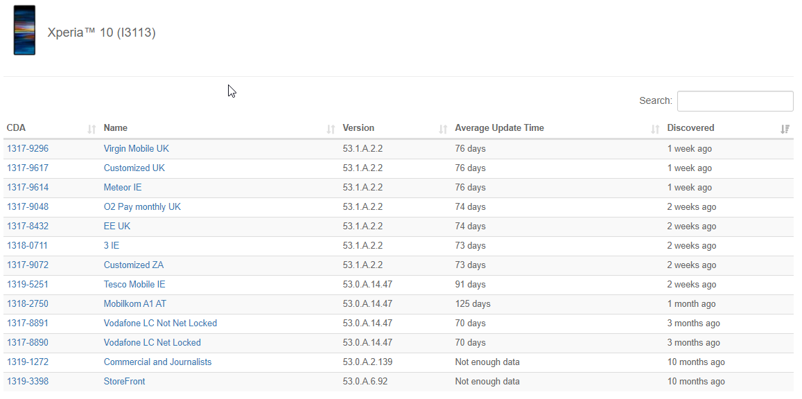Open Vodafone LC Net Locked link
The width and height of the screenshot is (802, 399).
coord(152,343)
